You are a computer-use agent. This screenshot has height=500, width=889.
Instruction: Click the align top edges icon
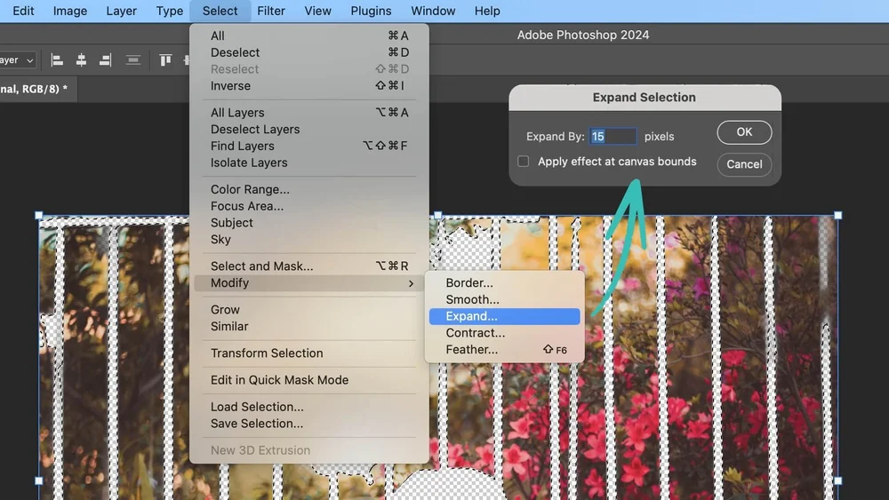[165, 60]
